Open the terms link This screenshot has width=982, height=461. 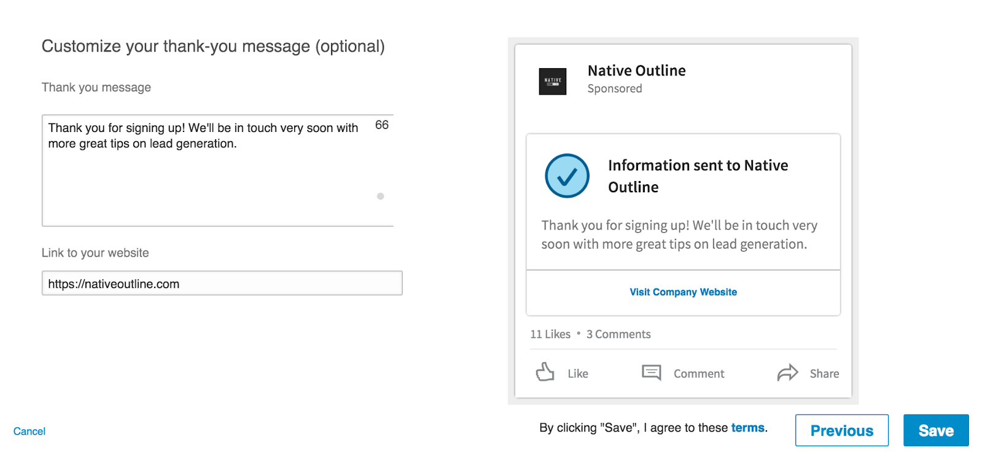[747, 427]
